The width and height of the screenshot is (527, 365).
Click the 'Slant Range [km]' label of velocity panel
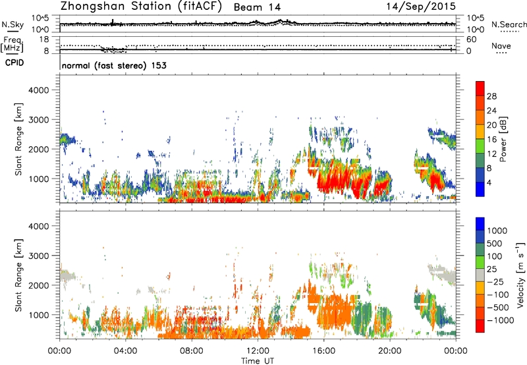click(18, 275)
